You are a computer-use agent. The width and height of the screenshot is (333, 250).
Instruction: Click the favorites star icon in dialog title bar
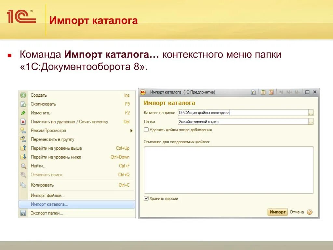tap(253, 92)
